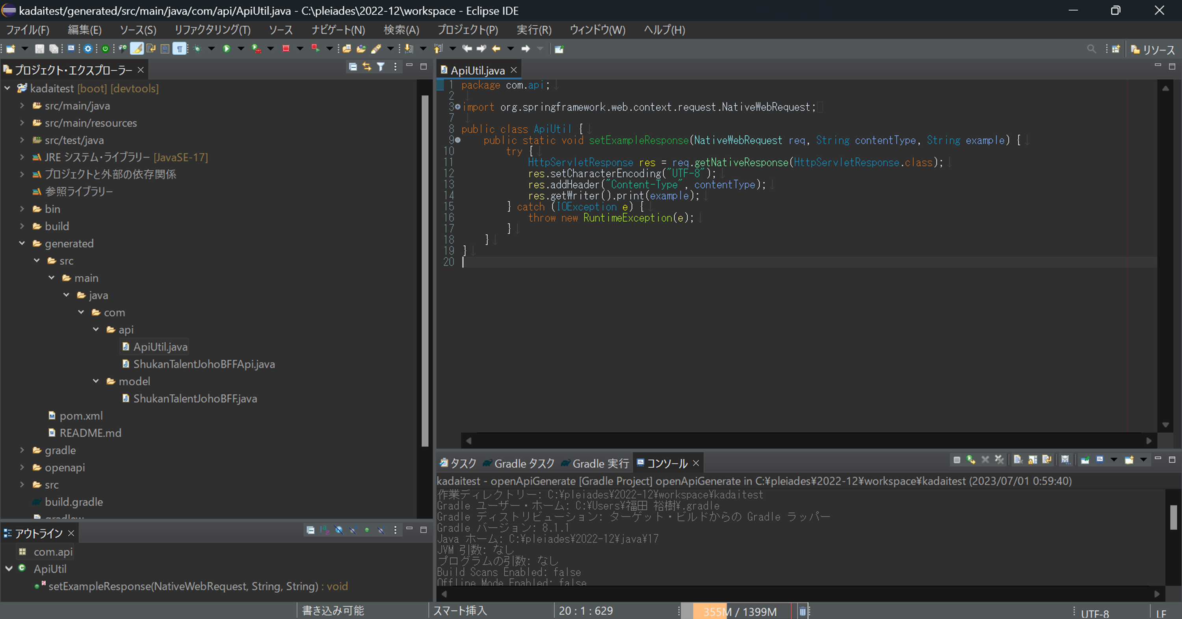This screenshot has height=619, width=1182.
Task: Start a Debug session from the toolbar
Action: (197, 49)
